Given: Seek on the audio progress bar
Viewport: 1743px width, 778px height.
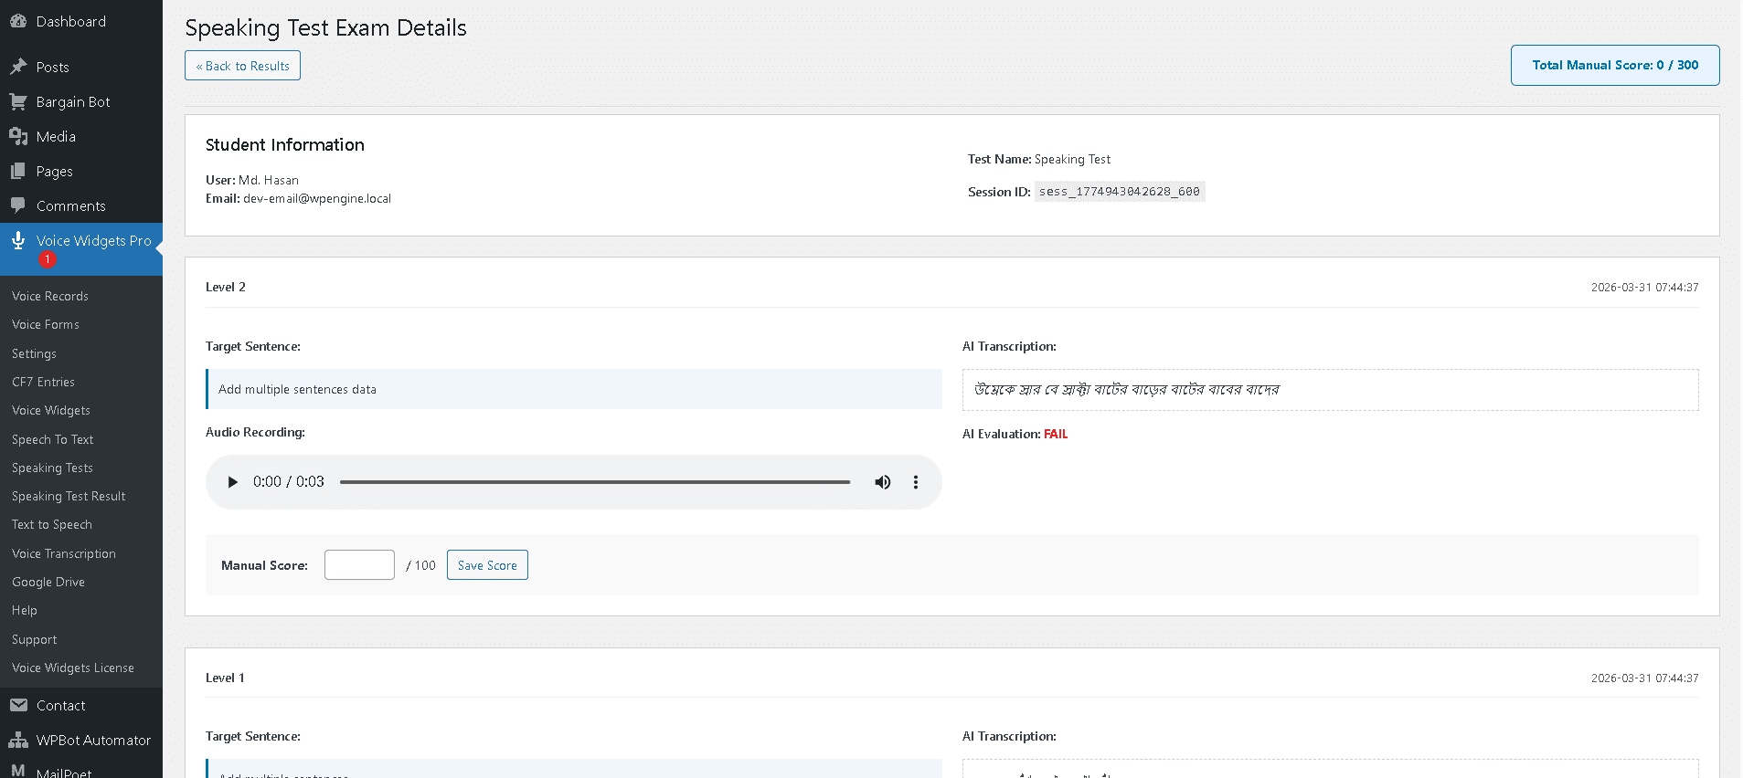Looking at the screenshot, I should 594,482.
